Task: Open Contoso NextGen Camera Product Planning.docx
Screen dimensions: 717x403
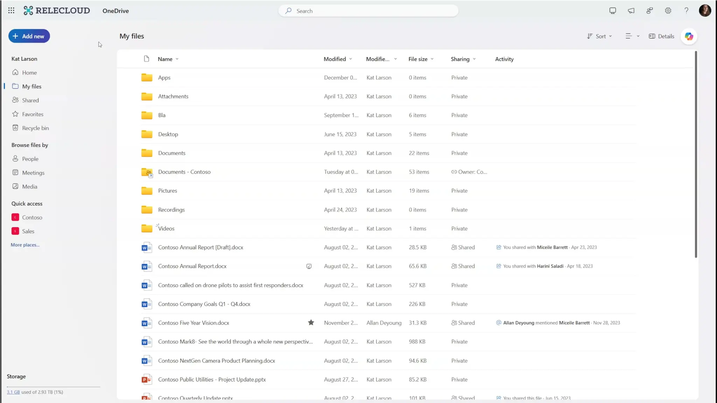Action: [216, 361]
